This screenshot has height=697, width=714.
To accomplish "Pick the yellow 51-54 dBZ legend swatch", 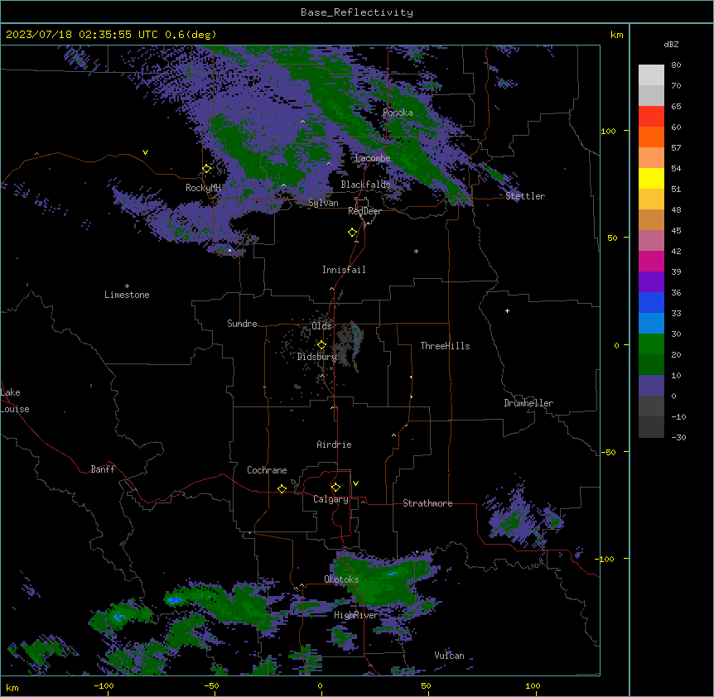I will [651, 178].
